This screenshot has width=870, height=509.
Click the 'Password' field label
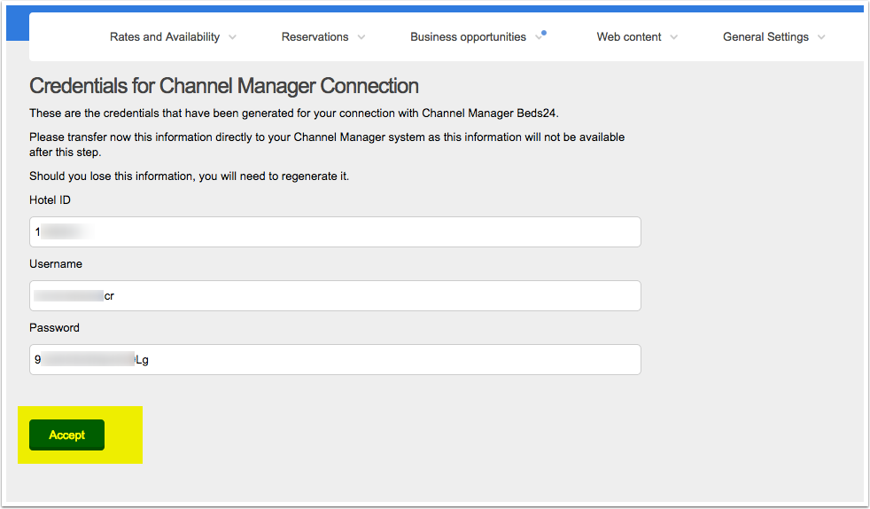(54, 328)
